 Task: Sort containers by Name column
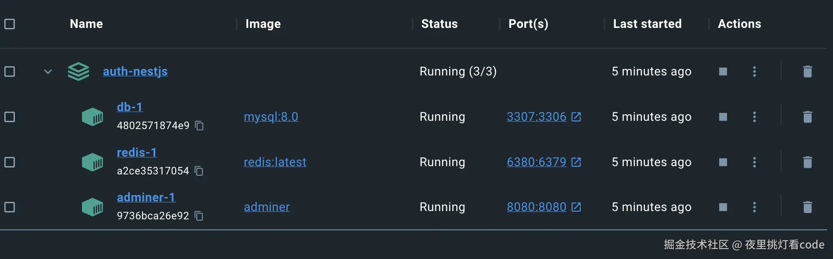click(x=86, y=24)
